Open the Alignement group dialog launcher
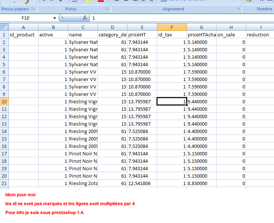274x223 pixels. pos(238,9)
